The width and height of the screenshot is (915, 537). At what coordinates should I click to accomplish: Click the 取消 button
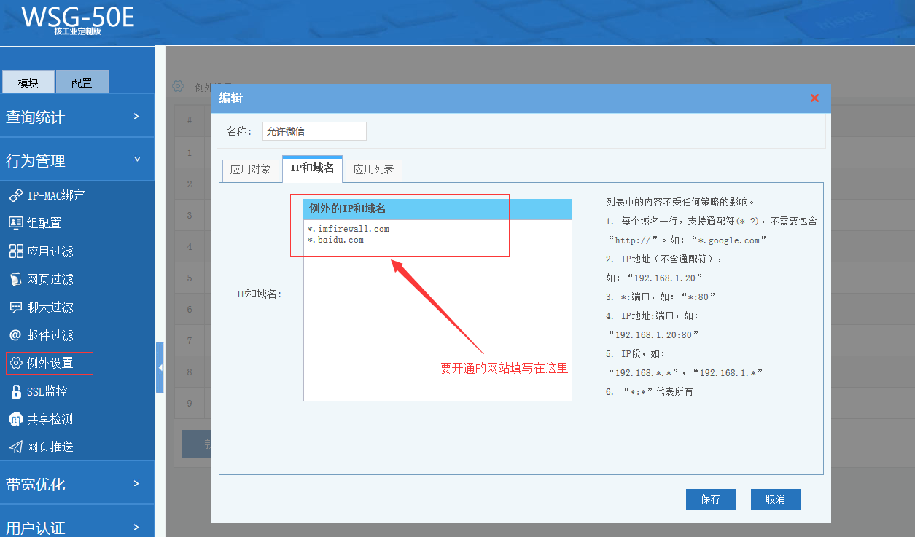point(775,499)
